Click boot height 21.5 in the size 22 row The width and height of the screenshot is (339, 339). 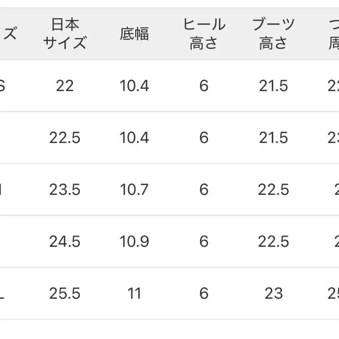273,86
